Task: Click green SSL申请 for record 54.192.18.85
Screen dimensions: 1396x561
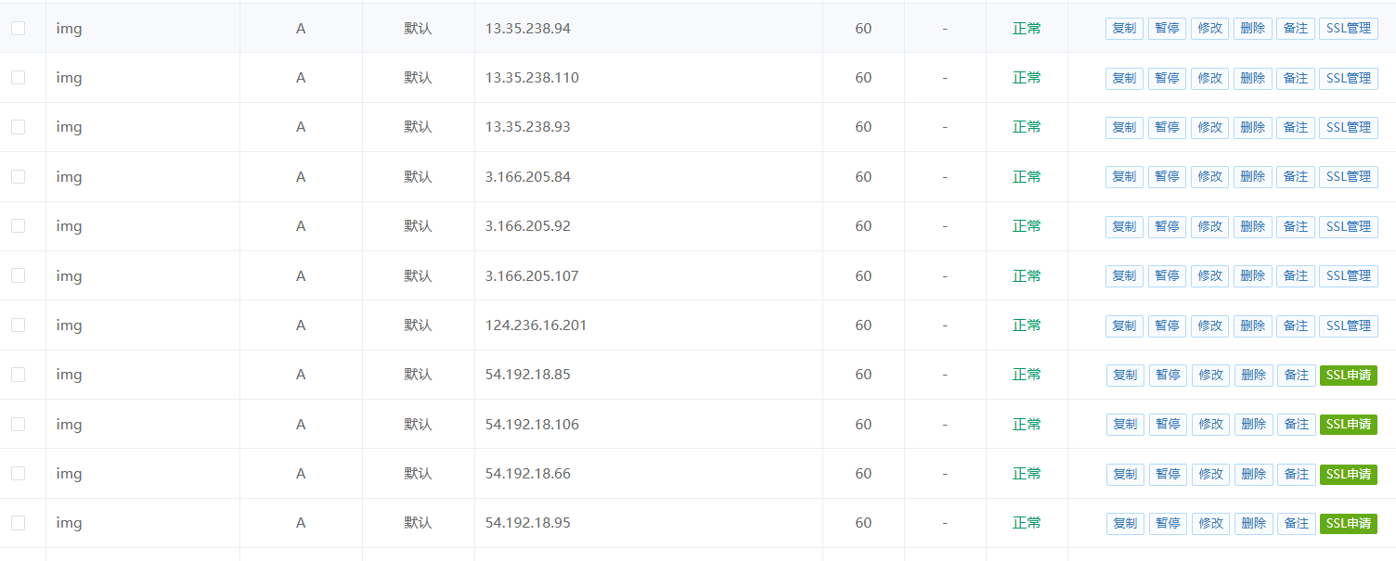Action: coord(1348,375)
